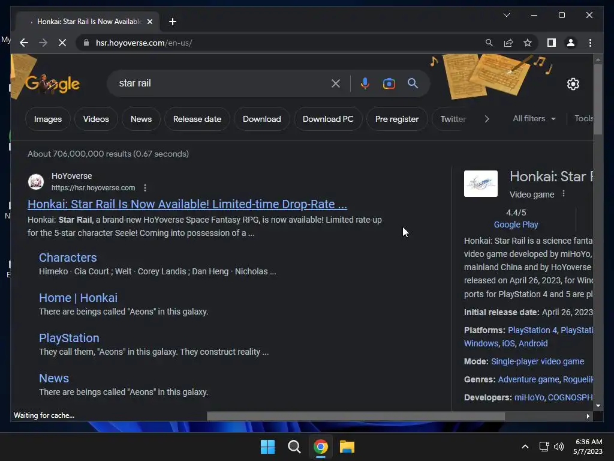Open the News sitelink
The height and width of the screenshot is (461, 614).
(53, 378)
